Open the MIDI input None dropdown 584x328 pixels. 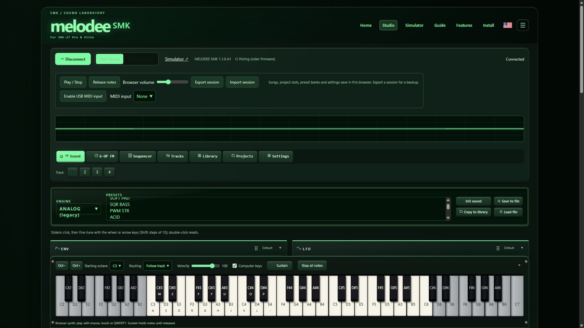tap(145, 96)
